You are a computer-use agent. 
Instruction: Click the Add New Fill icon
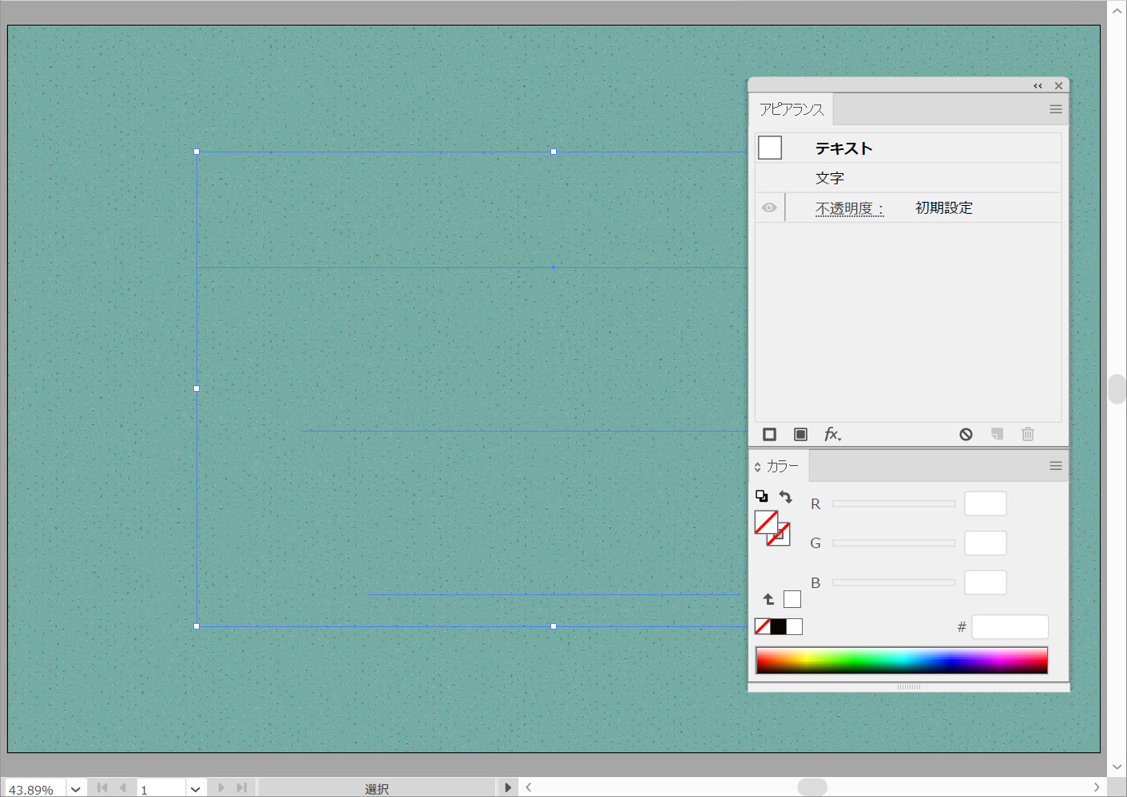[x=800, y=434]
